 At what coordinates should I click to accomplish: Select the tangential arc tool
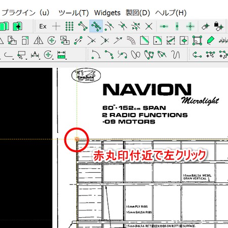click(96, 55)
